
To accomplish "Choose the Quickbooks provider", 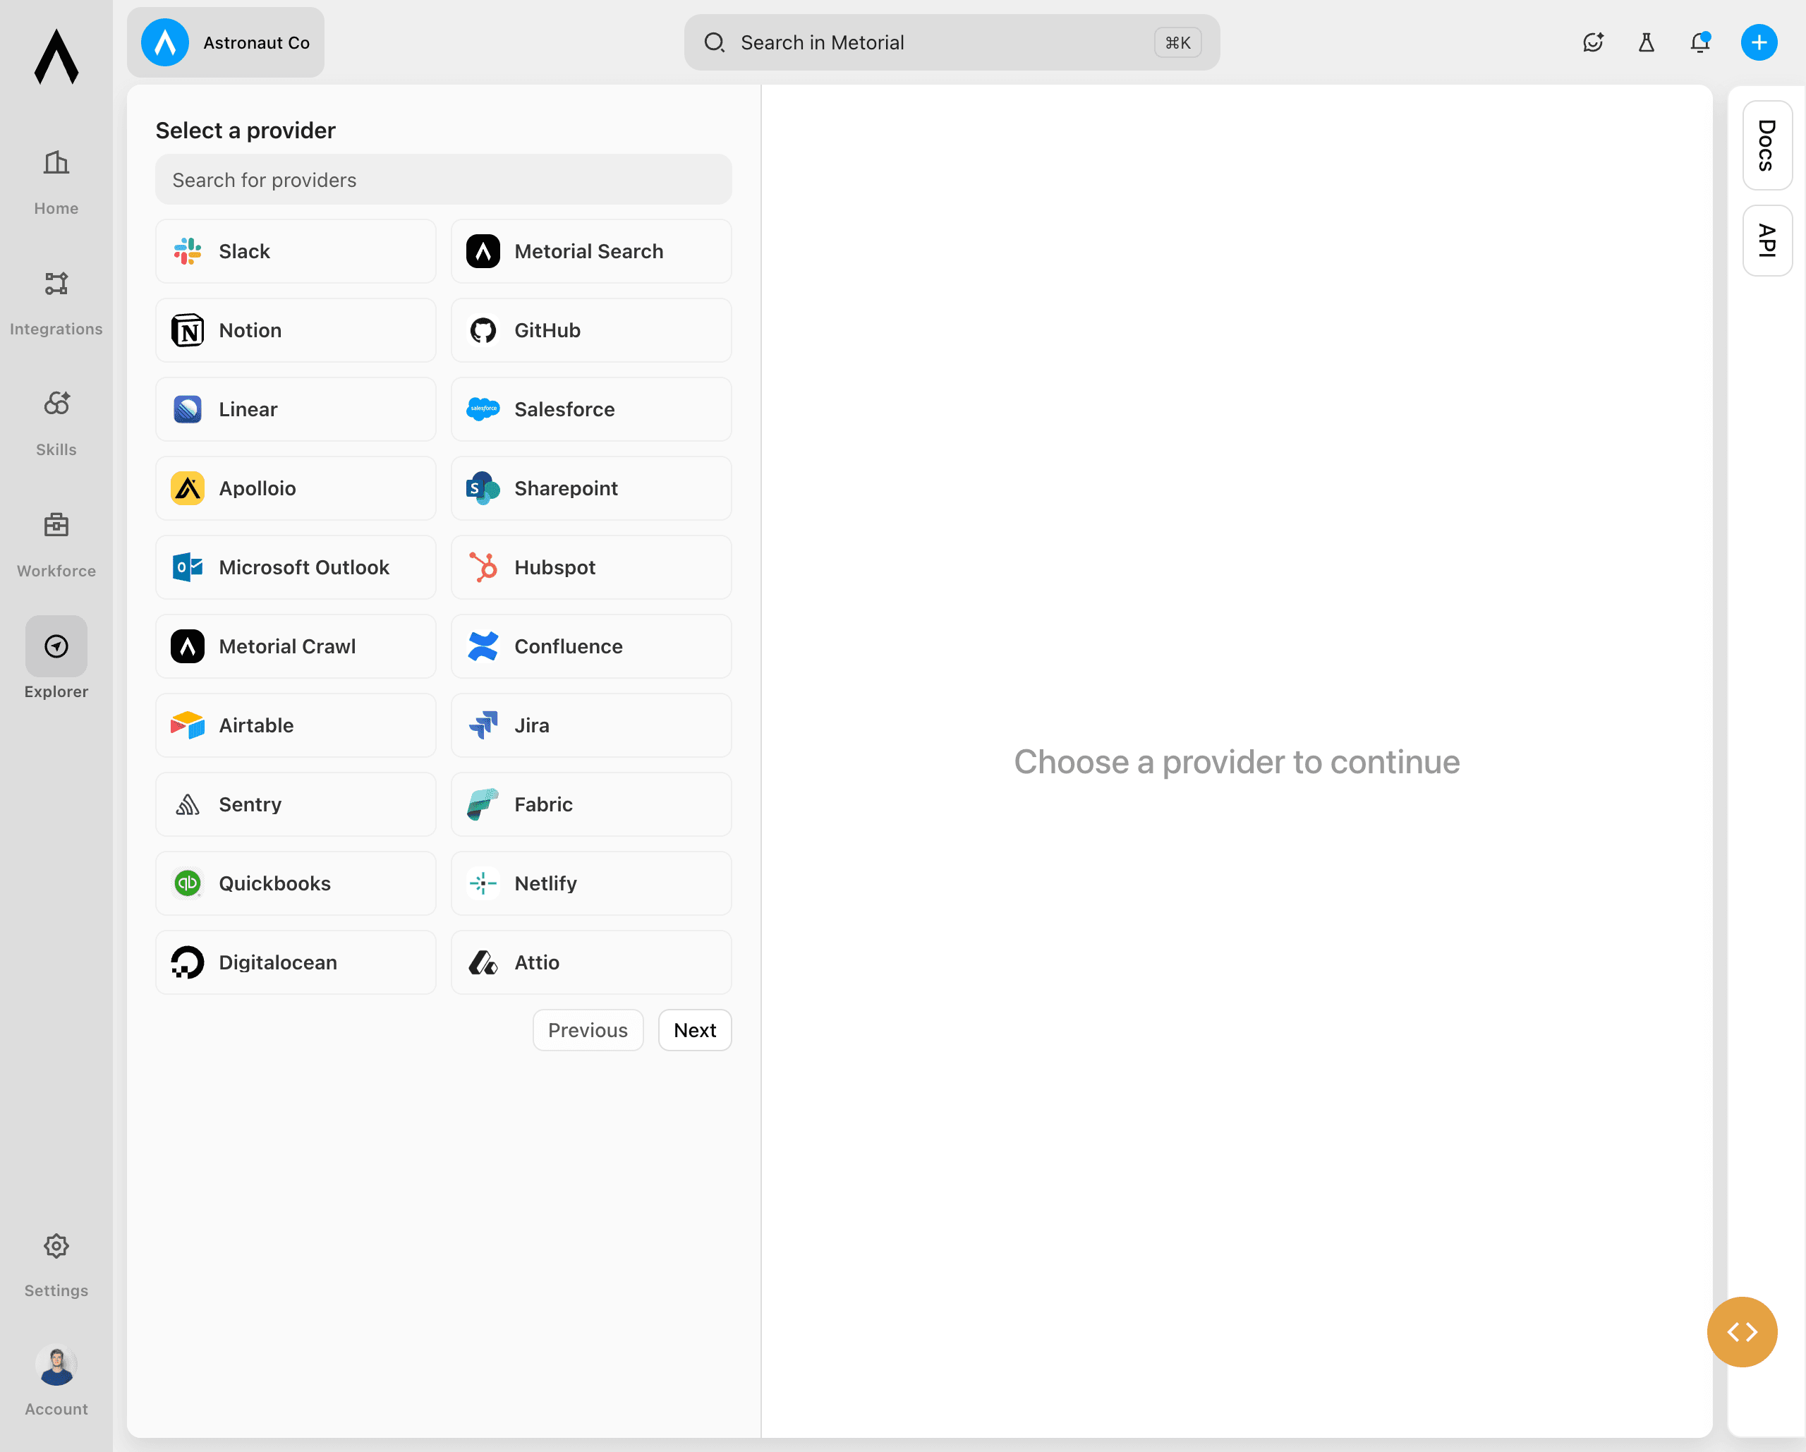I will point(296,883).
